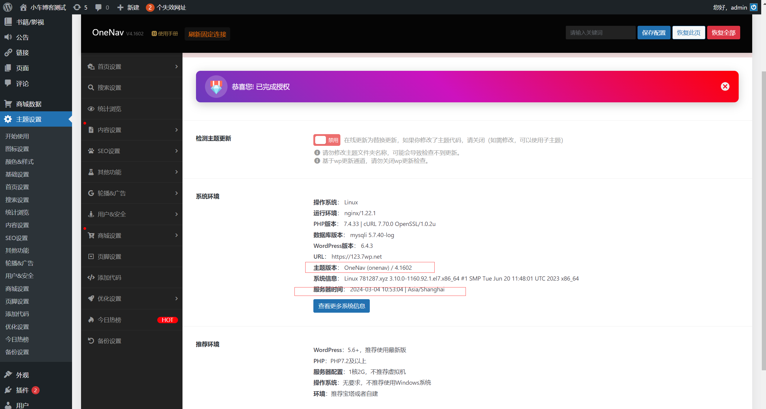Click the WordPress logo icon
Image resolution: width=766 pixels, height=409 pixels.
(x=8, y=7)
